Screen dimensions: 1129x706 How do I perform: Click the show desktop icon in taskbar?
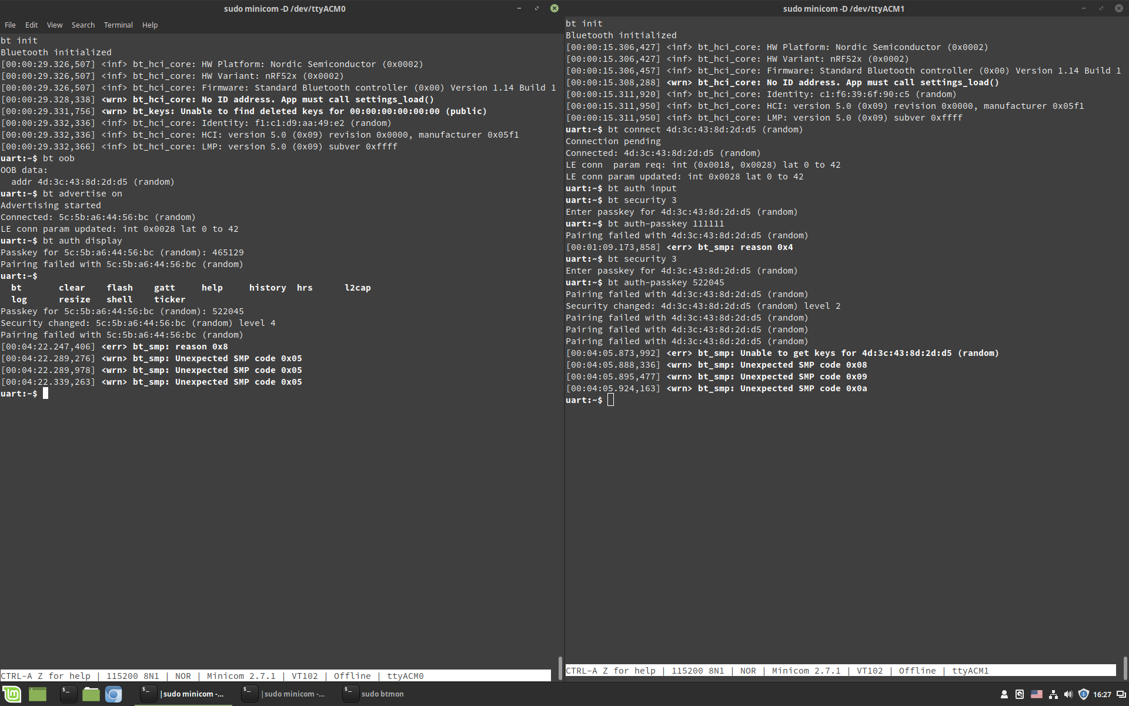(37, 694)
